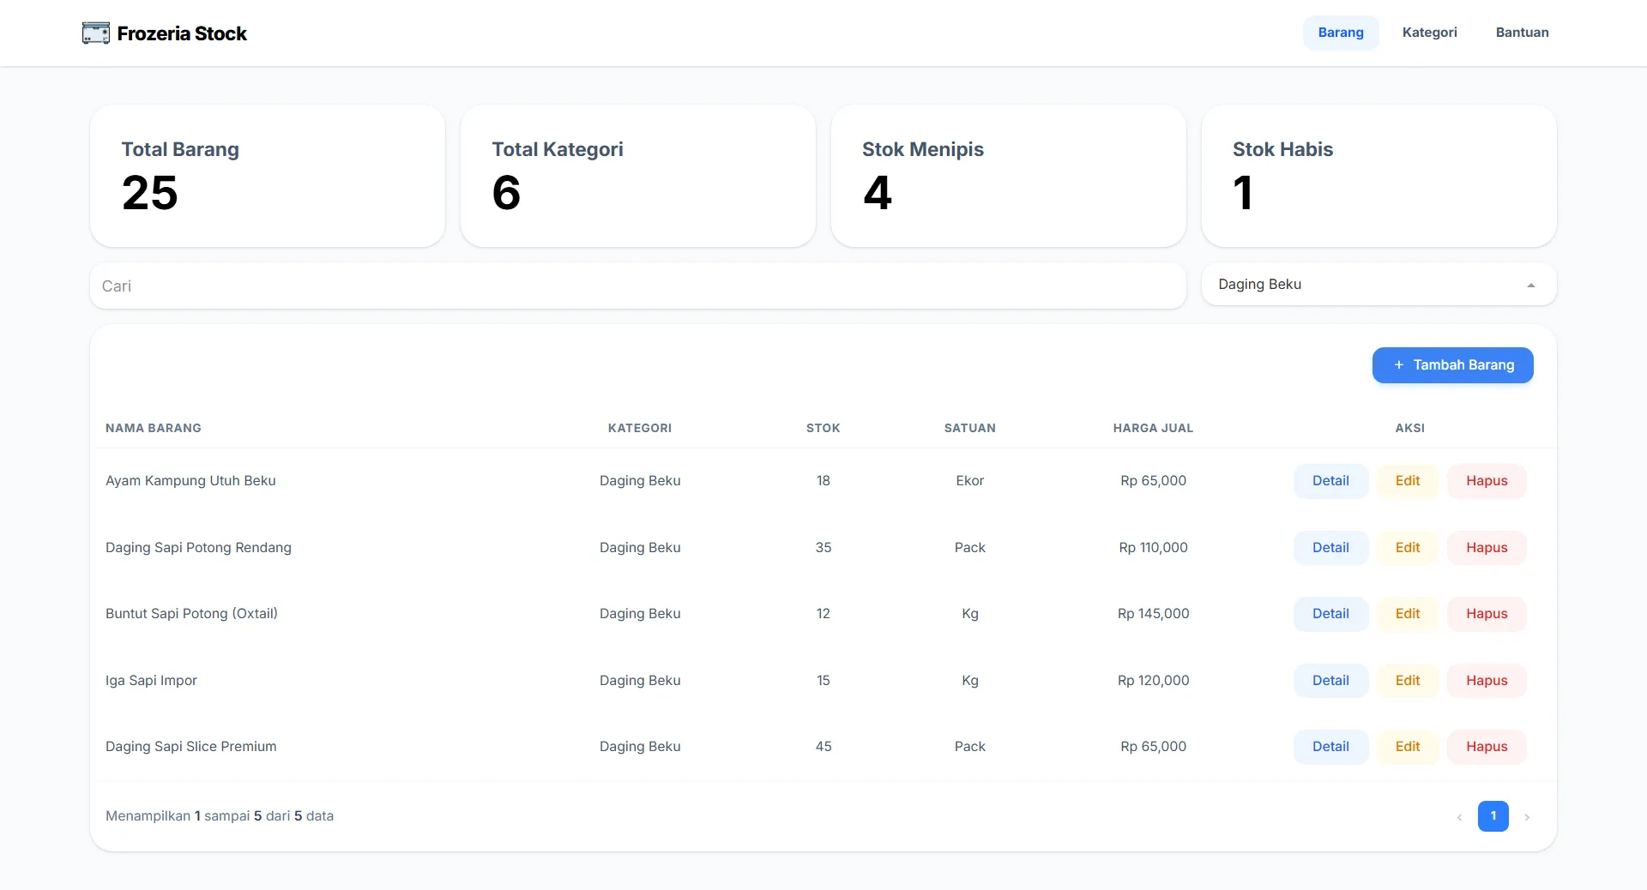Edit Daging Sapi Potong Rendang row

(1407, 548)
